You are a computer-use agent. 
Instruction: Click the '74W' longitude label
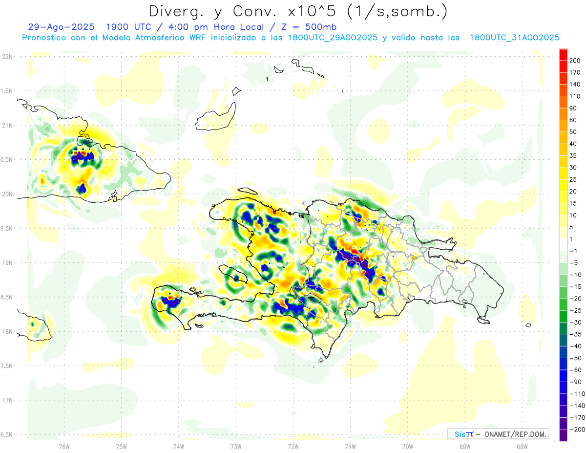coord(178,446)
